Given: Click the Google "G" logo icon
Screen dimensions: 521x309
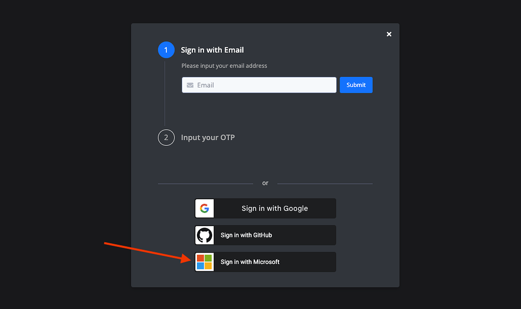Looking at the screenshot, I should coord(204,208).
